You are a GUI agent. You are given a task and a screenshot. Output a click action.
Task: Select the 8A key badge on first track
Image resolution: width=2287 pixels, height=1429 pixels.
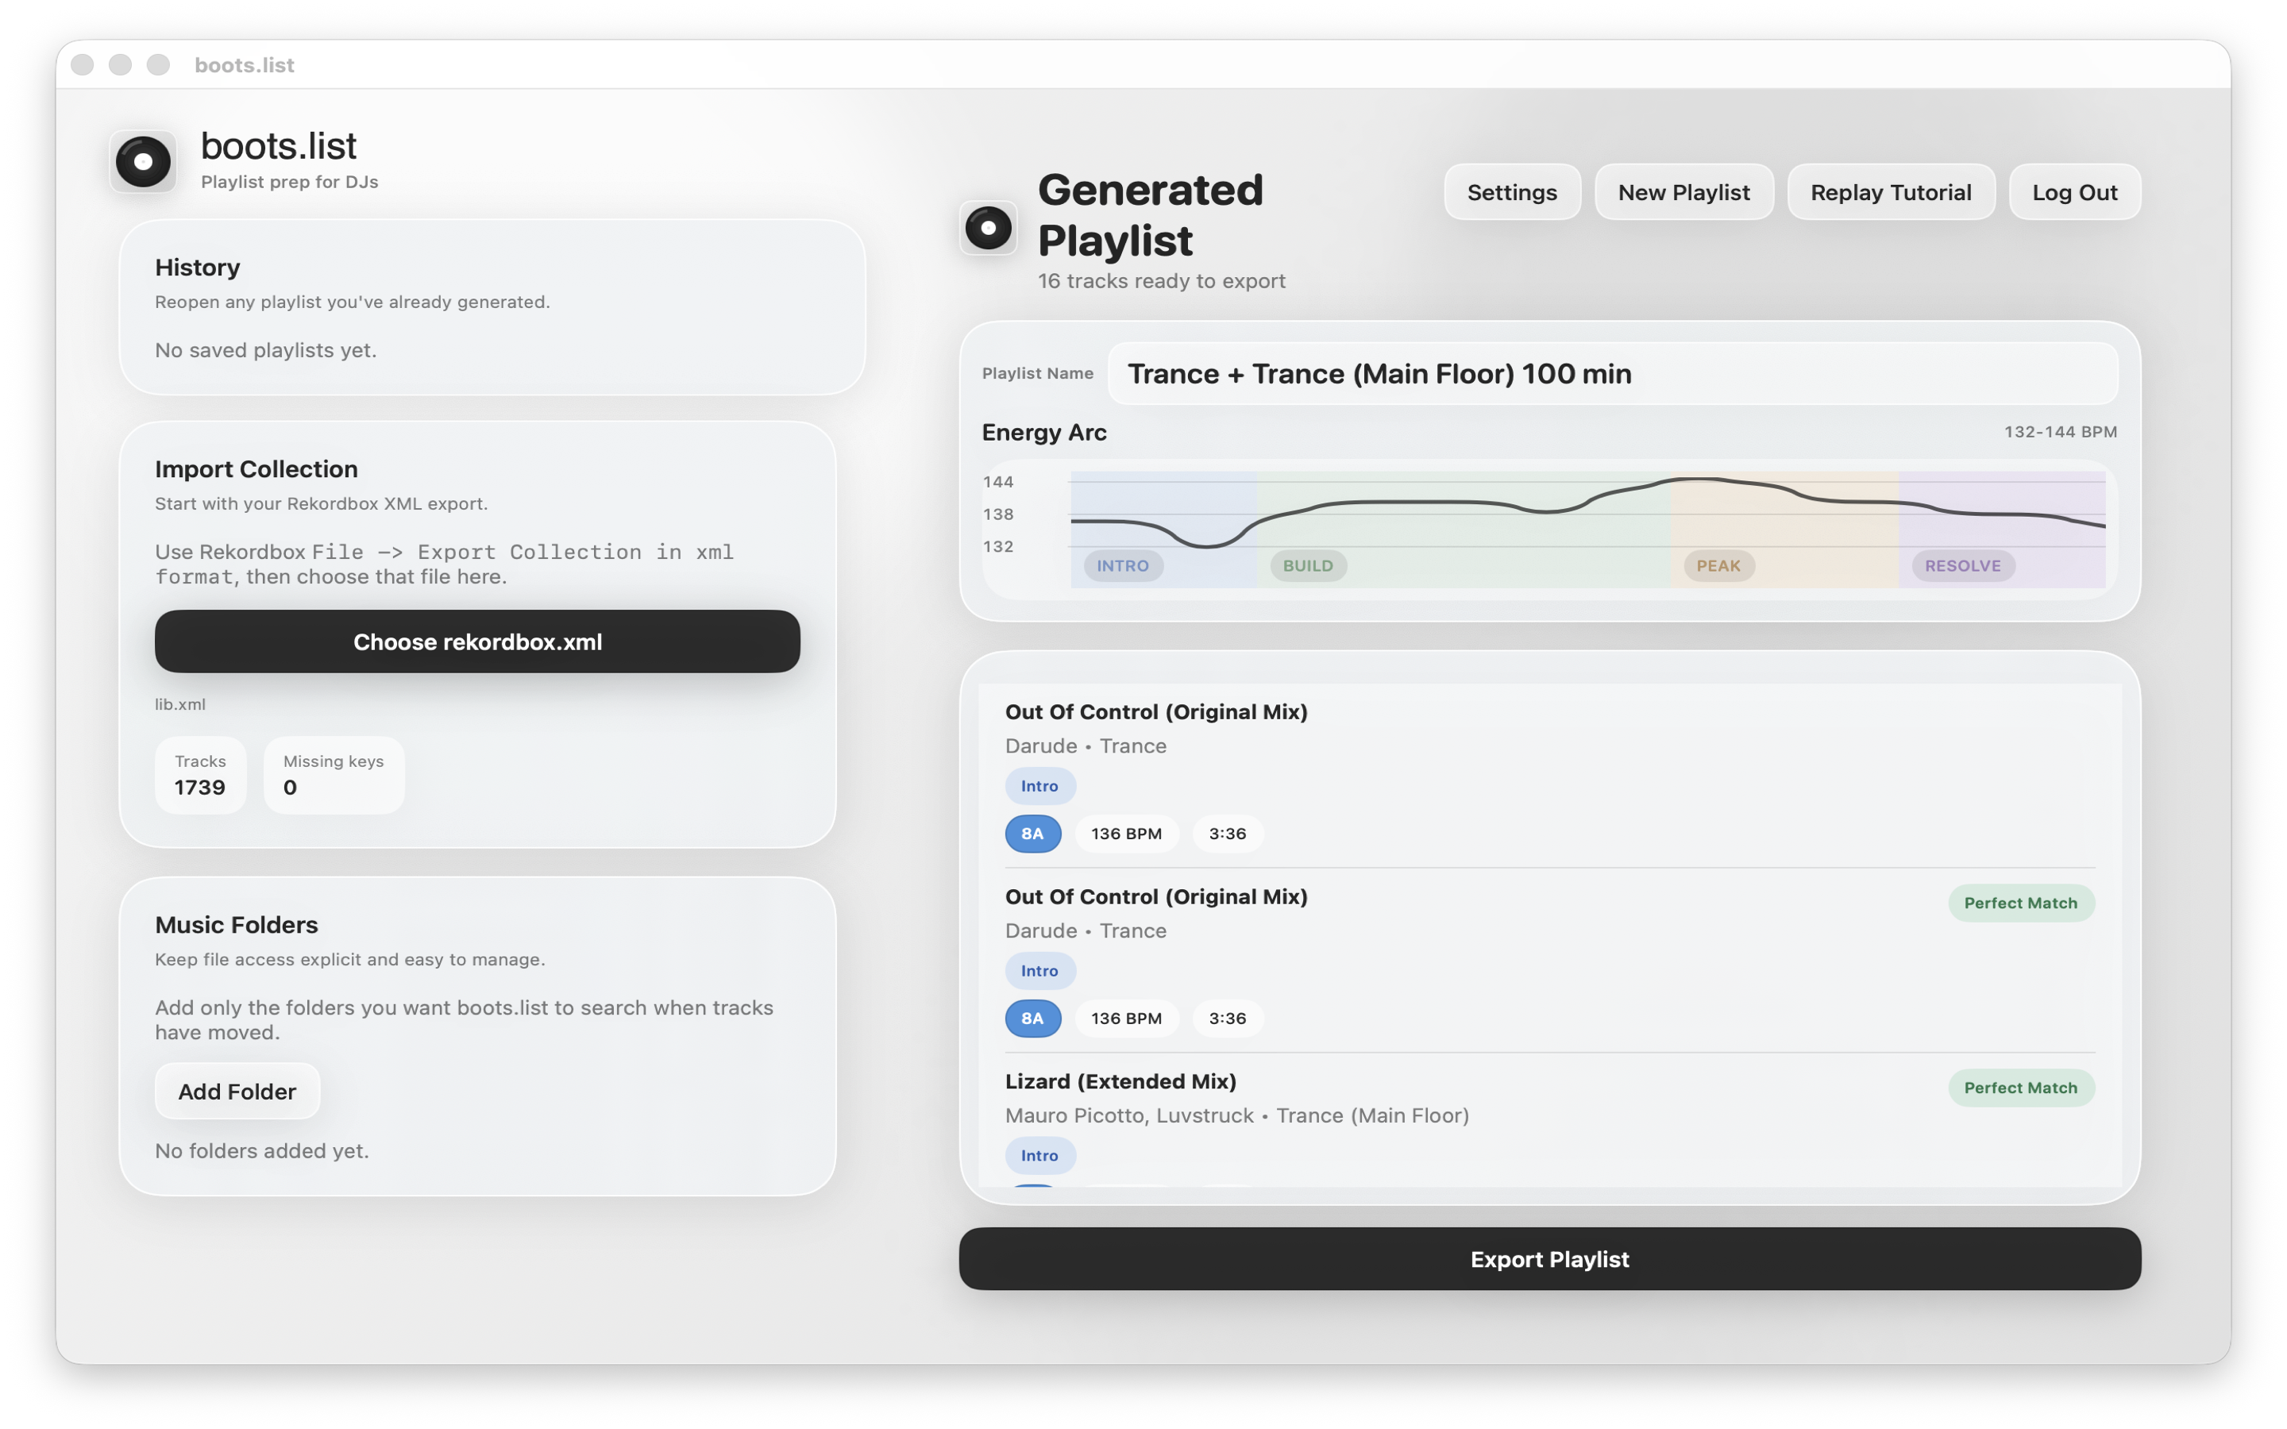click(1032, 834)
